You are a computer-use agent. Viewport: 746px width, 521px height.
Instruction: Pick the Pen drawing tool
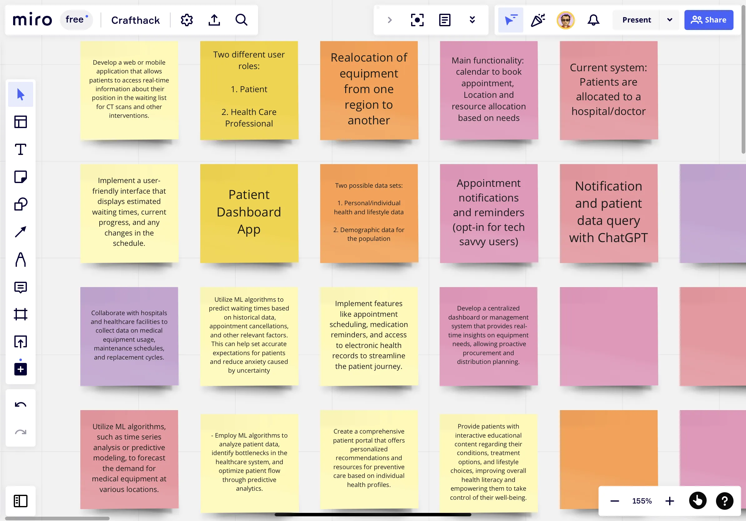point(21,260)
